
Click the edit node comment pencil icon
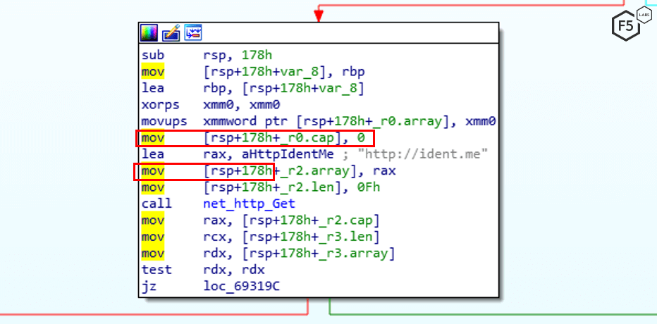(171, 32)
